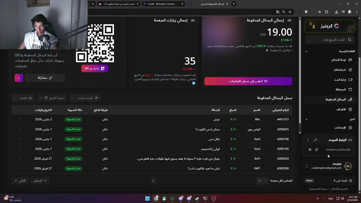The image size is (361, 203).
Task: Click the X logo near تابعنا على X
Action: (351, 180)
